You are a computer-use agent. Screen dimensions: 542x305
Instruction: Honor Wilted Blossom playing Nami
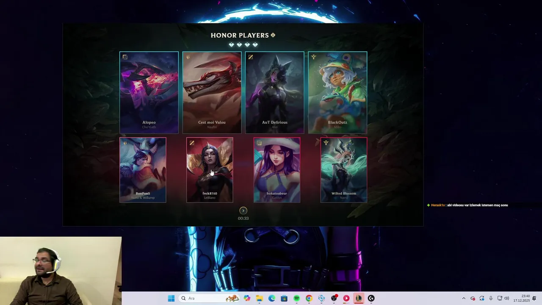coord(344,170)
